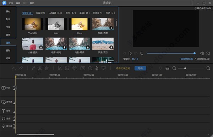Click the scissors split tool
213x137 pixels.
[x=40, y=68]
